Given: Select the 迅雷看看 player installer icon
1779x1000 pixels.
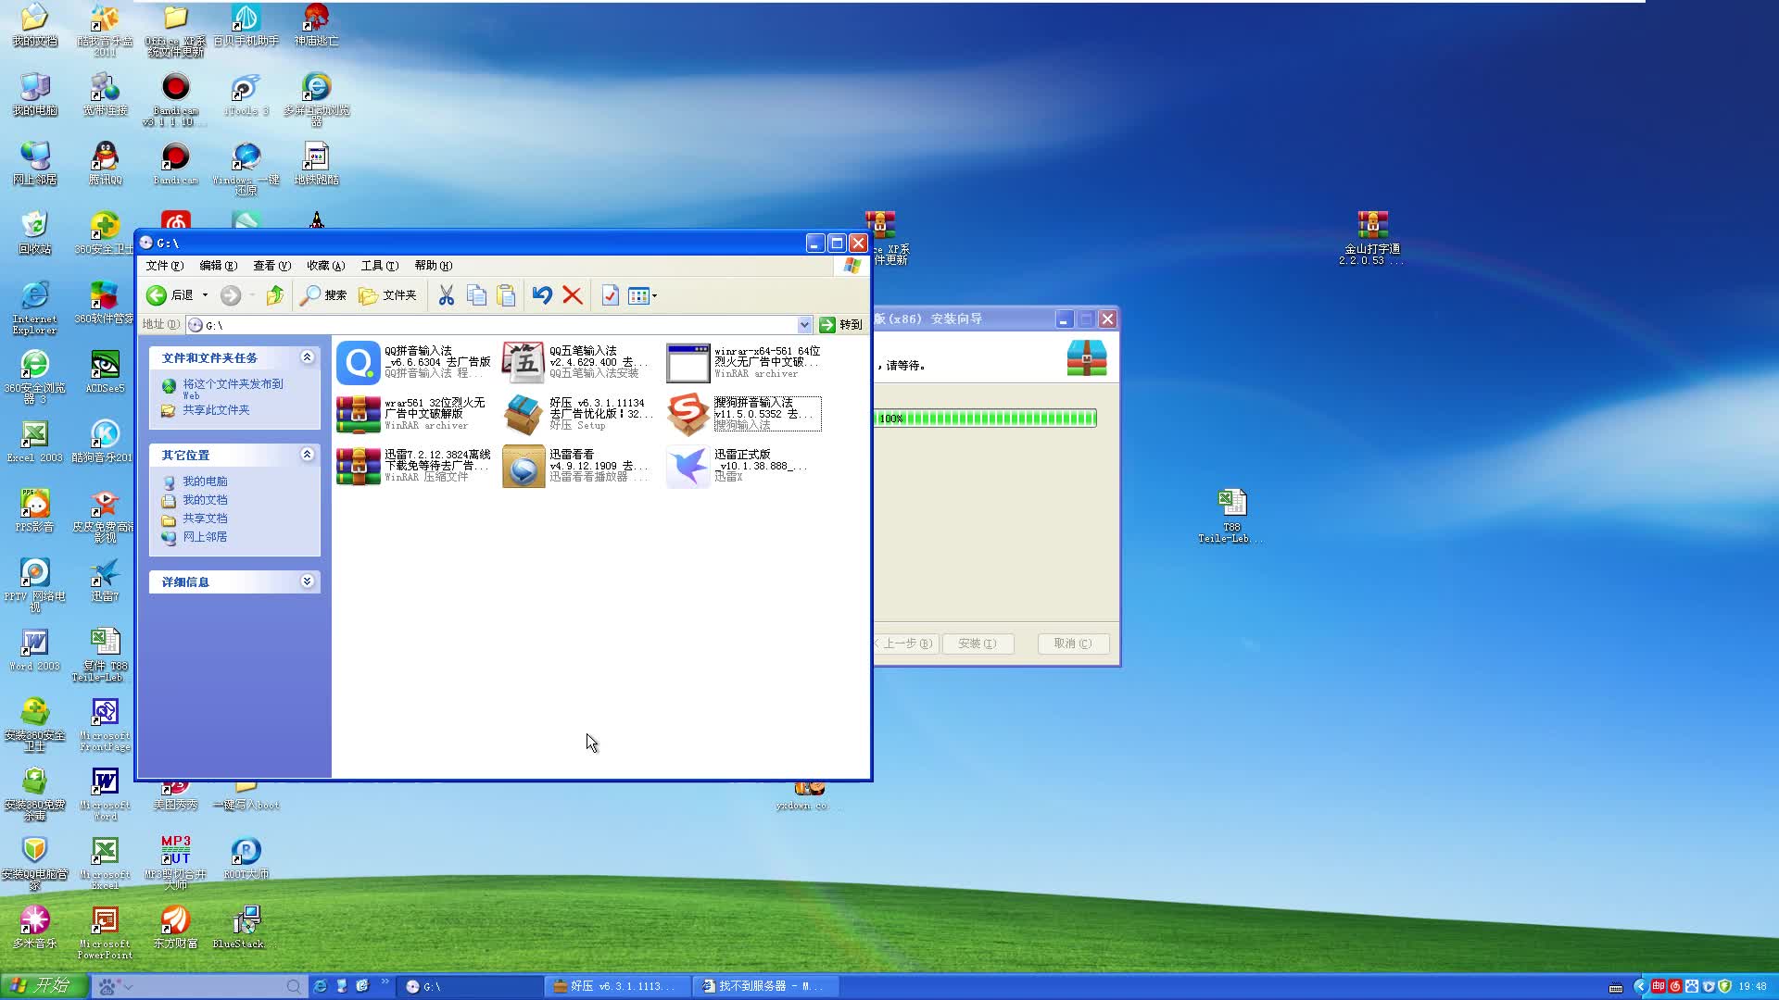Looking at the screenshot, I should point(524,466).
